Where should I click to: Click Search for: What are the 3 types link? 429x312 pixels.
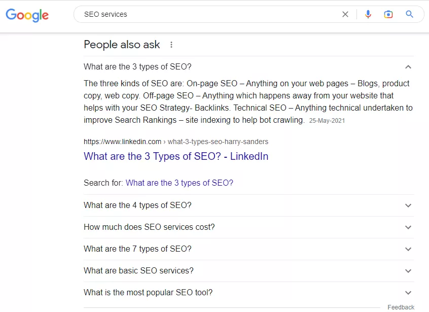click(x=180, y=183)
